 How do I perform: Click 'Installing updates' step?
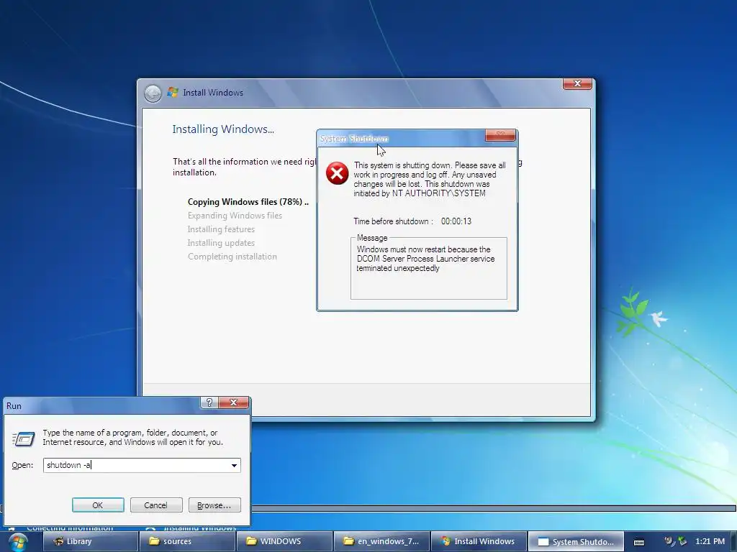[x=221, y=243]
